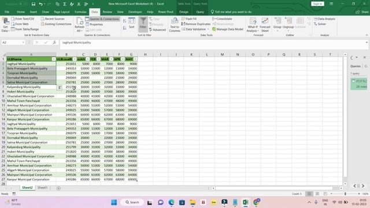Click the AutoSum sigma icon in the title bar
The image size is (370, 208).
[x=64, y=4]
